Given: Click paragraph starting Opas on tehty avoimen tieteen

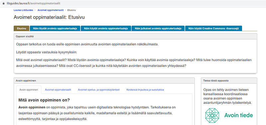Looking at the screenshot, I should click(x=227, y=96).
